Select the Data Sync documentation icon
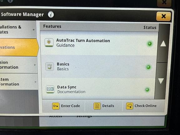Viewport: 180px width, 135px height. coord(50,89)
